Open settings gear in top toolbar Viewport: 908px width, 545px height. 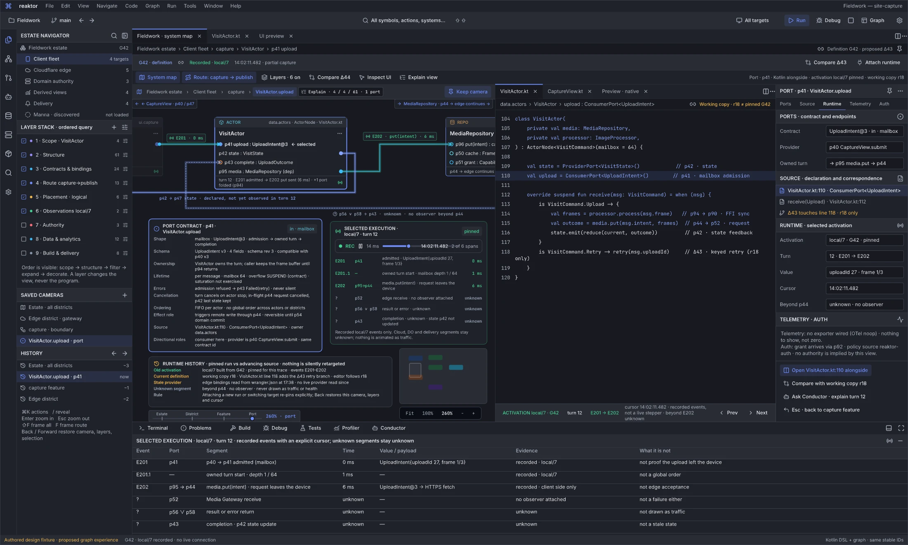[x=899, y=21]
